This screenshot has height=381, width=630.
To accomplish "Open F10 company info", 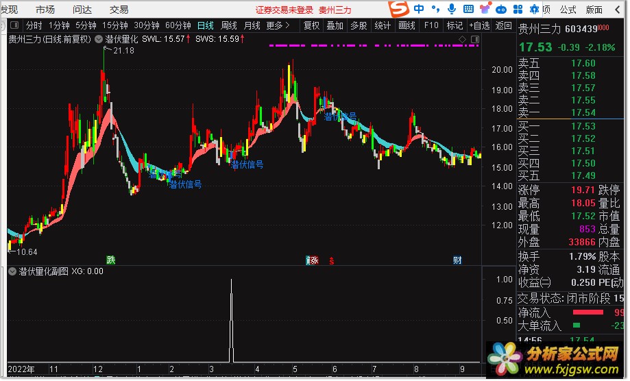I will (x=431, y=25).
